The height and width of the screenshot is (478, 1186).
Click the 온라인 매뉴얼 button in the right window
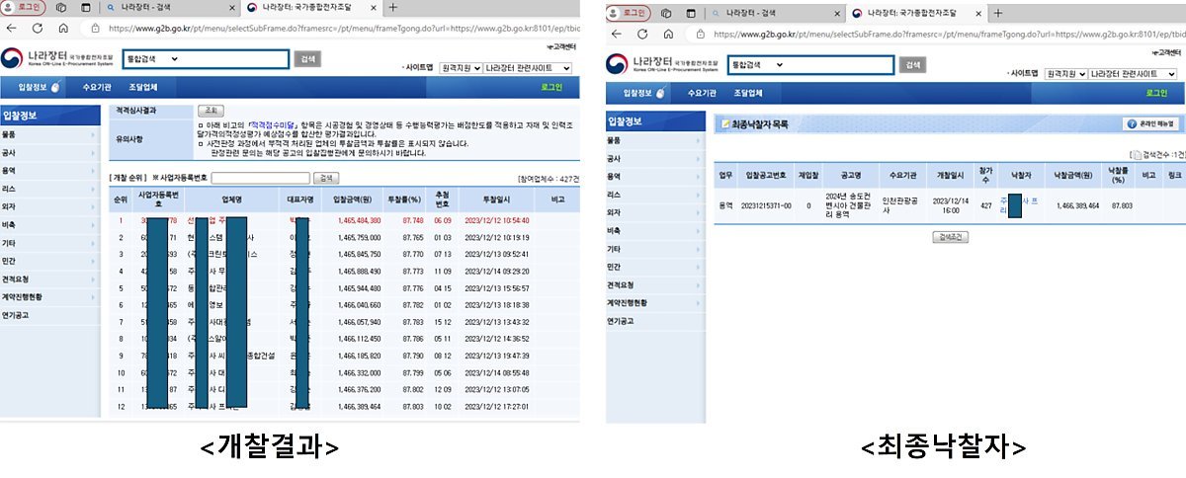[x=1150, y=123]
